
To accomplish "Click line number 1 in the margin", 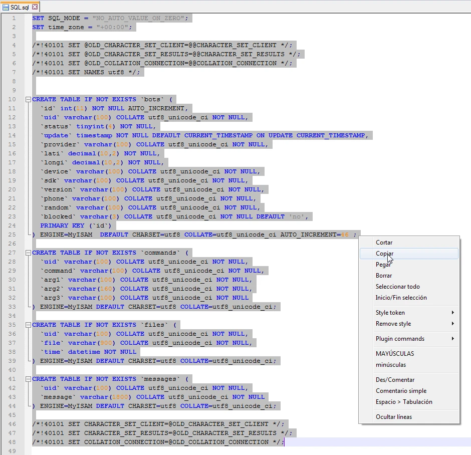I will click(x=14, y=19).
